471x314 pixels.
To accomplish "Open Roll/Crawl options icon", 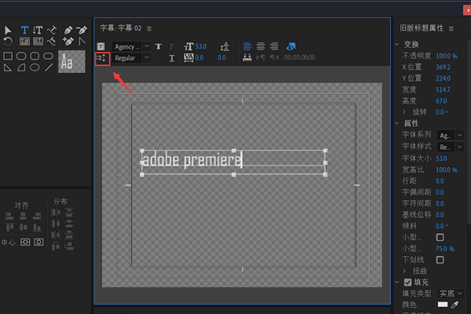I will (x=102, y=58).
